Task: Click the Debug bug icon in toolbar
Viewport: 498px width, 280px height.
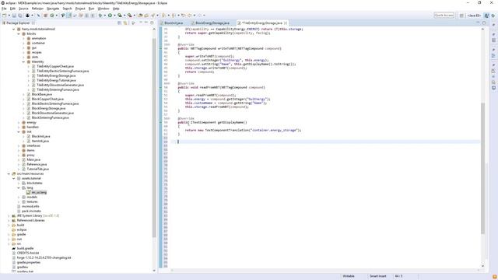Action: click(100, 16)
